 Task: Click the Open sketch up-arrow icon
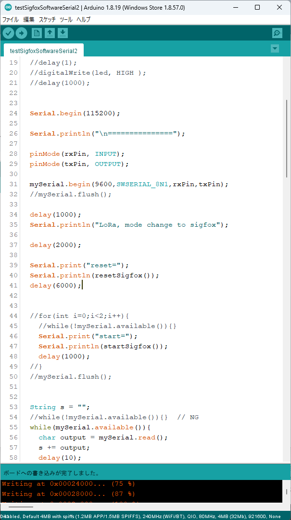point(50,33)
